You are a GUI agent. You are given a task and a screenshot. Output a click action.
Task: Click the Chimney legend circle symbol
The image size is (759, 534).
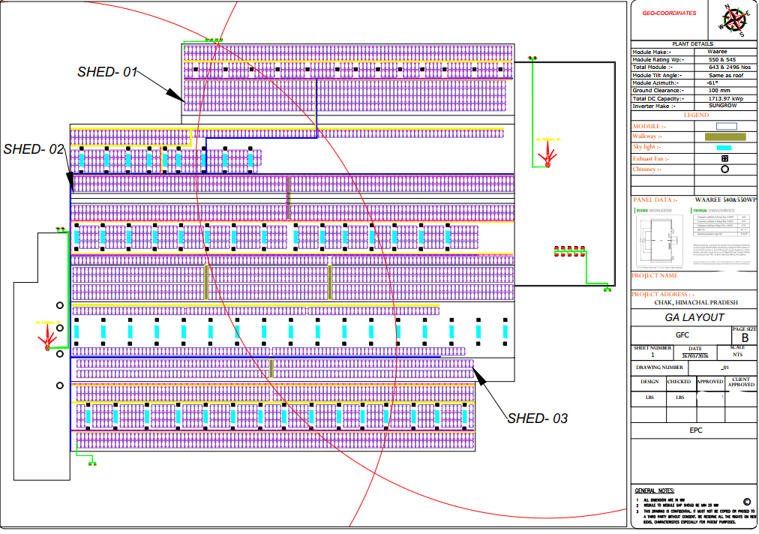[x=724, y=169]
